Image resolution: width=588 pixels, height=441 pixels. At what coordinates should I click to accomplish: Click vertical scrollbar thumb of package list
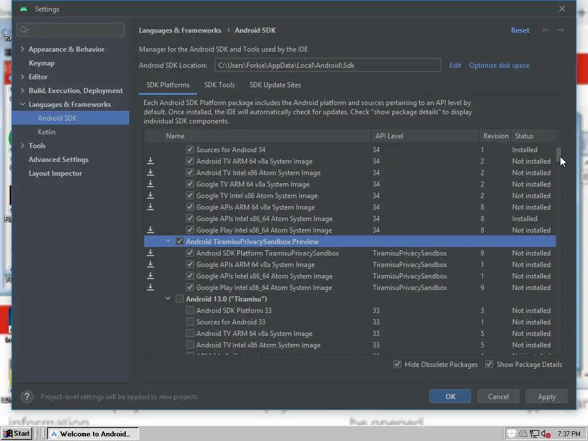pos(559,154)
